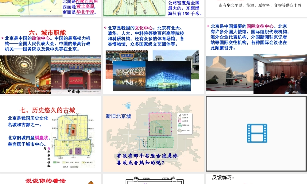
Task: Select the 说说你的看法 slide thumbnail
Action: point(51,179)
